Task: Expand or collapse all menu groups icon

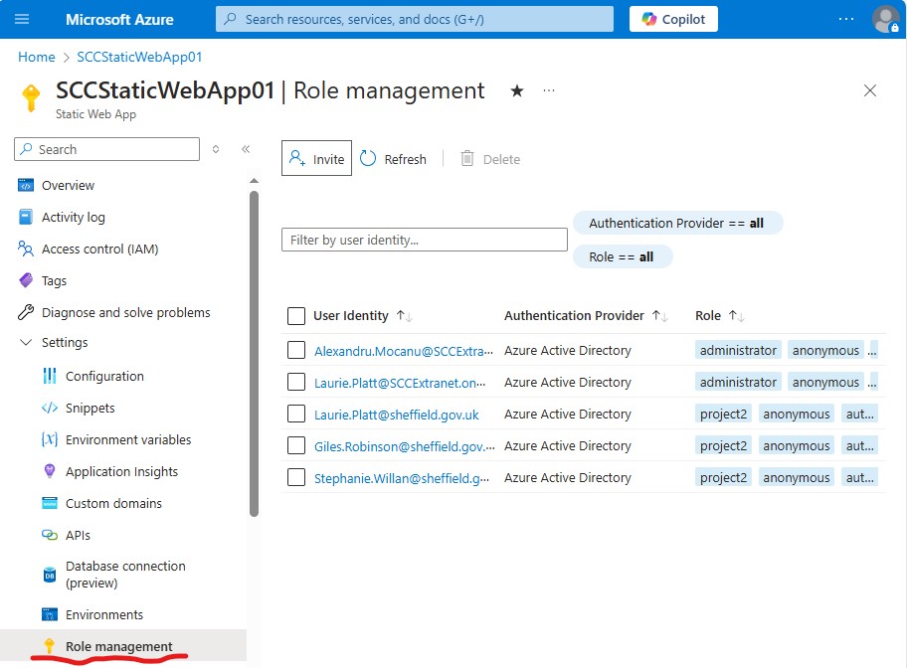Action: (216, 149)
